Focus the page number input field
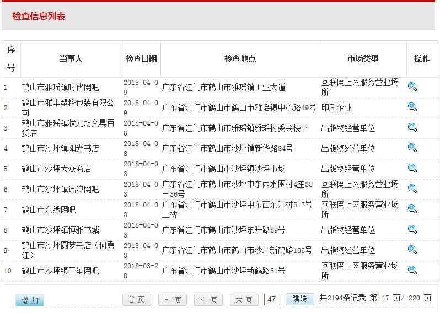 271,299
